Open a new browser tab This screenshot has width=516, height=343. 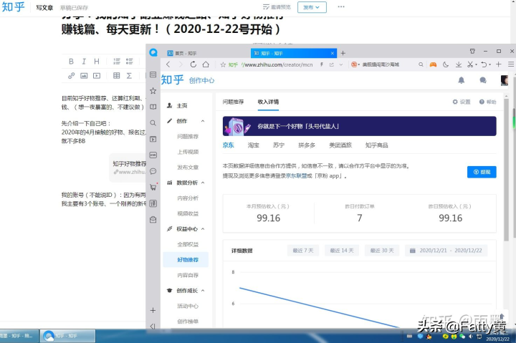(x=343, y=53)
